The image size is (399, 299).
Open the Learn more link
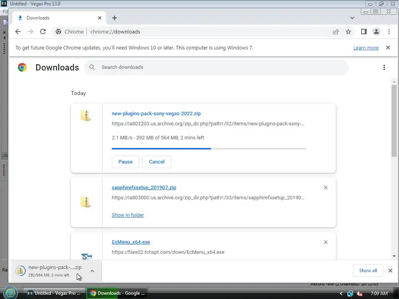(x=366, y=48)
